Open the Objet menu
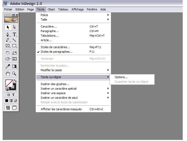The height and width of the screenshot is (141, 187). (51, 9)
